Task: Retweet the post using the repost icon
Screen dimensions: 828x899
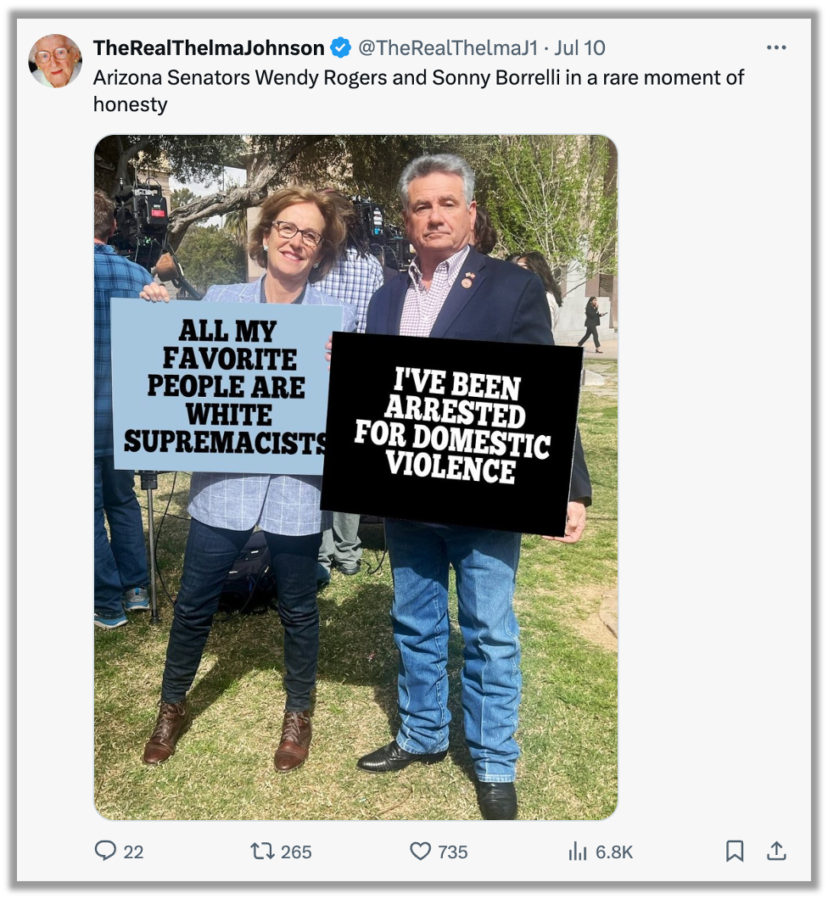Action: pos(262,852)
